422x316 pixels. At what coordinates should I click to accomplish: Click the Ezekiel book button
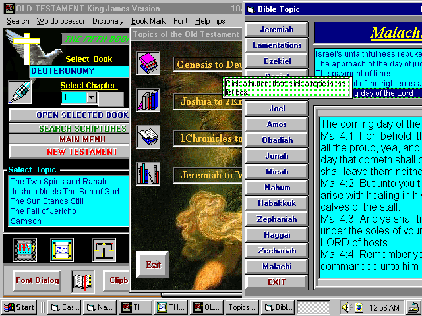(x=277, y=61)
